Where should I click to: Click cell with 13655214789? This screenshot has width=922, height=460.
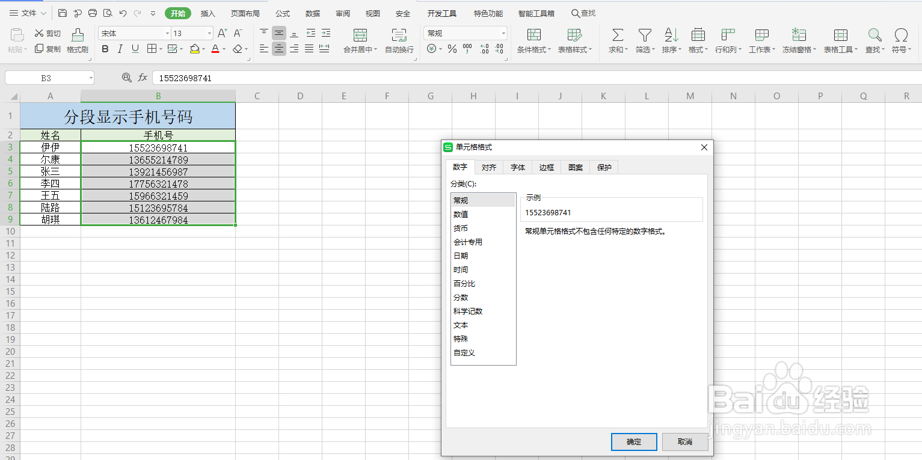(x=158, y=159)
